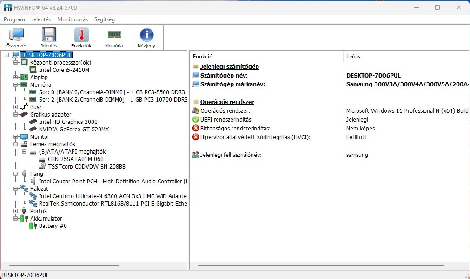Click the Jelenlegi számítógép section heading
This screenshot has height=279, width=470.
[x=229, y=66]
